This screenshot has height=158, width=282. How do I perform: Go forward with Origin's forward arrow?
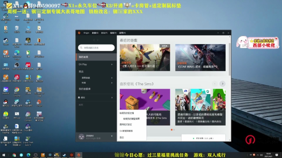point(98,40)
